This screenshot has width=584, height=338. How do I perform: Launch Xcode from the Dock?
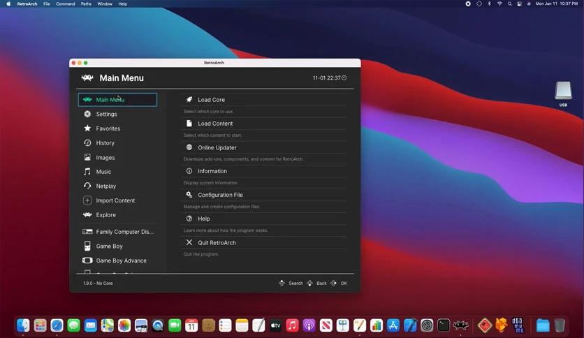click(x=410, y=325)
